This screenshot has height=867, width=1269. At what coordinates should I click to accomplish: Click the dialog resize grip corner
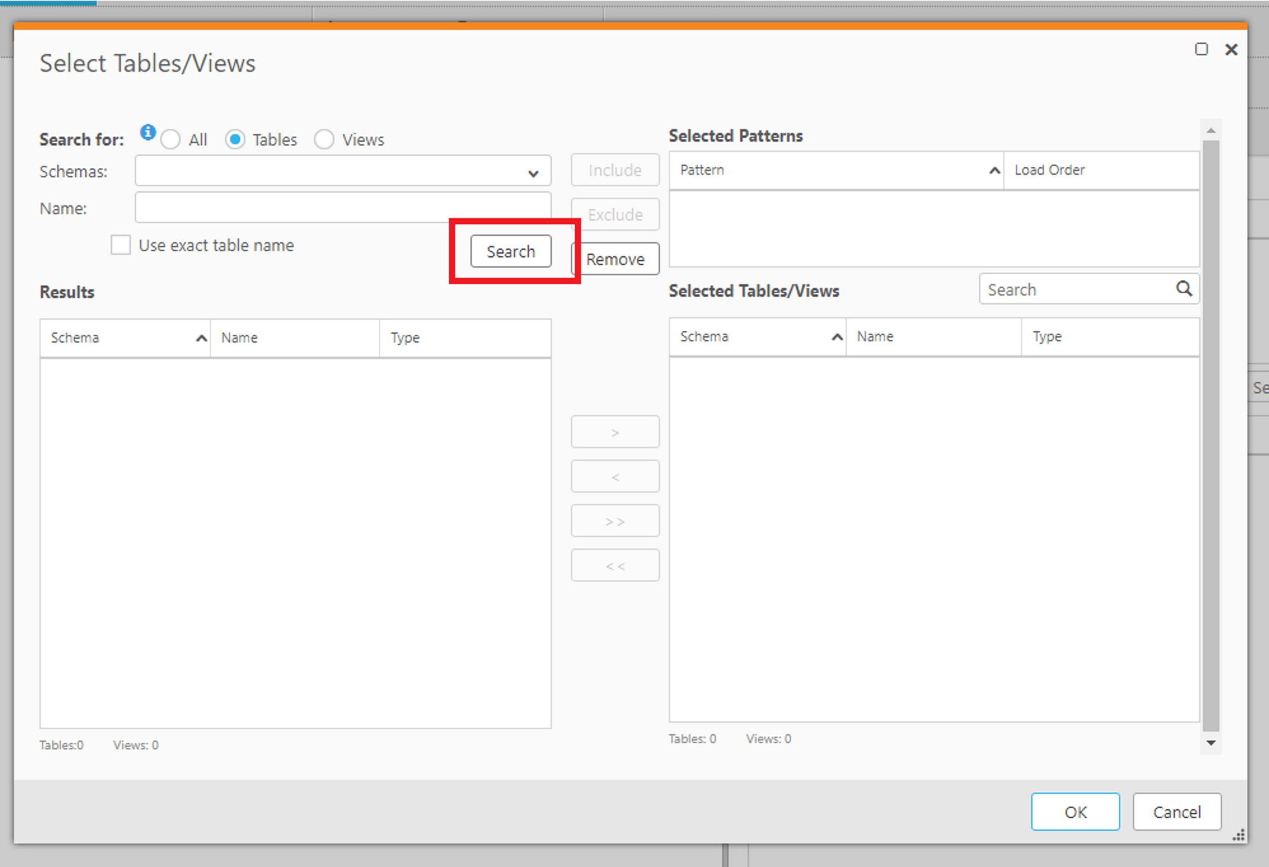click(1238, 835)
